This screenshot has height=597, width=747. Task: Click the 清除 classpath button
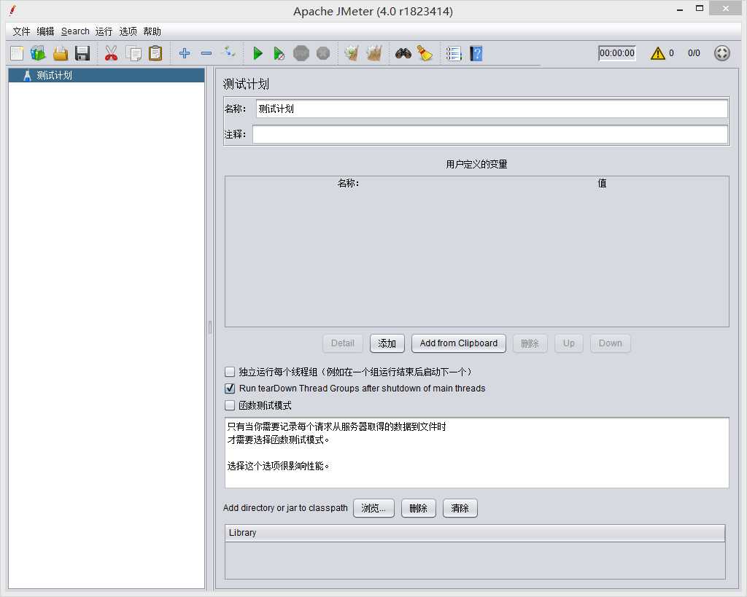tap(460, 508)
